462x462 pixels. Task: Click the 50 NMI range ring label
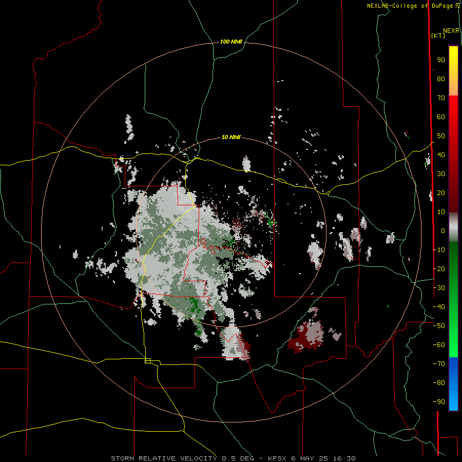pos(231,137)
